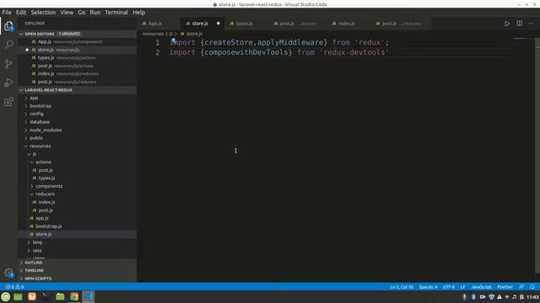The width and height of the screenshot is (540, 303).
Task: Collapse the LARAVEL-REACT-REDUX folder section
Action: (78, 90)
